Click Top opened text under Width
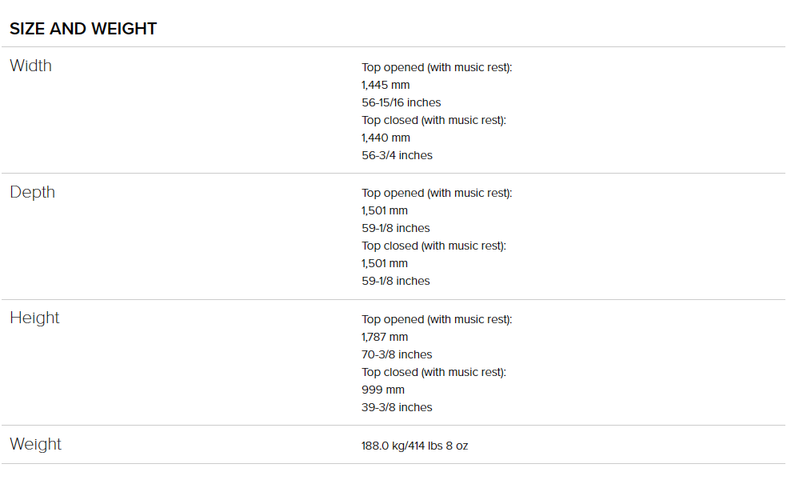This screenshot has width=787, height=480. (x=437, y=67)
